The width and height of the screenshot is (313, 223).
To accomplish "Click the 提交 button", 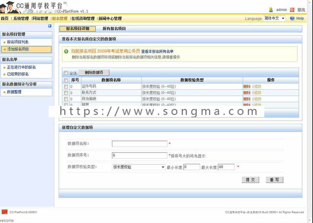I will tap(250, 180).
